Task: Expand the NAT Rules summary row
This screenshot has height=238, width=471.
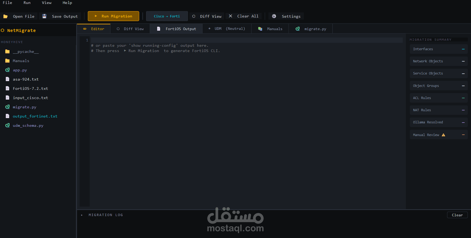Action: tap(439, 110)
